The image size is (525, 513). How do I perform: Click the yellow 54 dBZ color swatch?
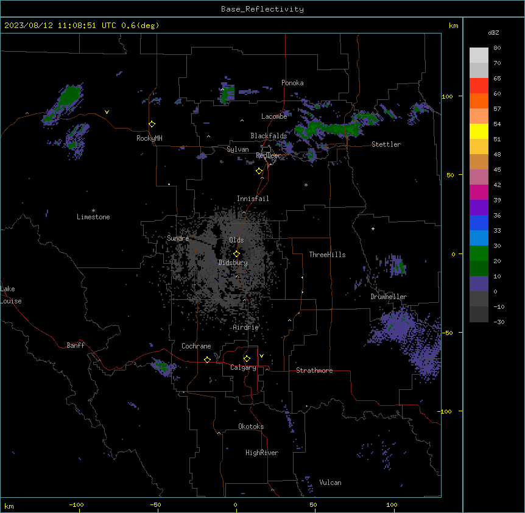pos(479,131)
